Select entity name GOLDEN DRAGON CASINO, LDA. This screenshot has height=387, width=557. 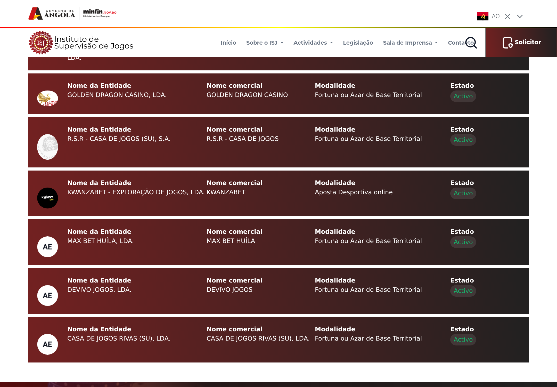pyautogui.click(x=117, y=95)
